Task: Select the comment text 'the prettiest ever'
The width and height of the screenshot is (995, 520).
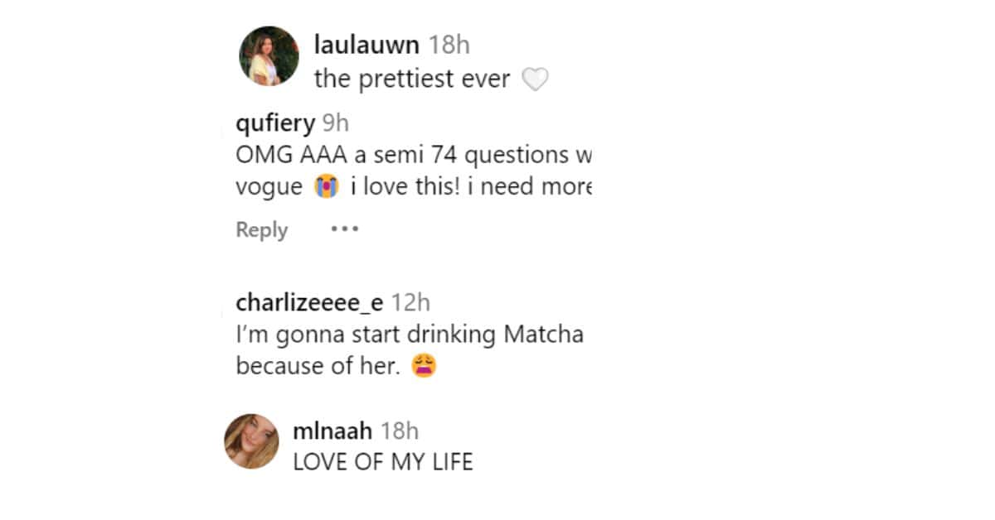Action: coord(412,79)
